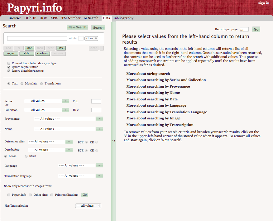Click the 'regex' operator button

pos(11,54)
